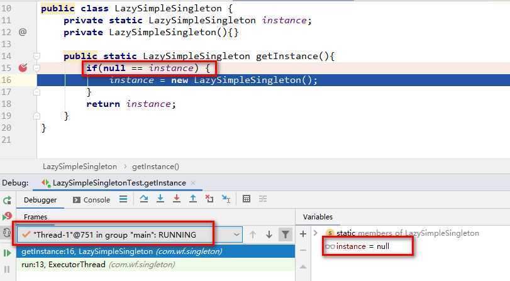This screenshot has width=510, height=281.
Task: Expand static members of LazySimpleSingleton node
Action: click(x=315, y=233)
